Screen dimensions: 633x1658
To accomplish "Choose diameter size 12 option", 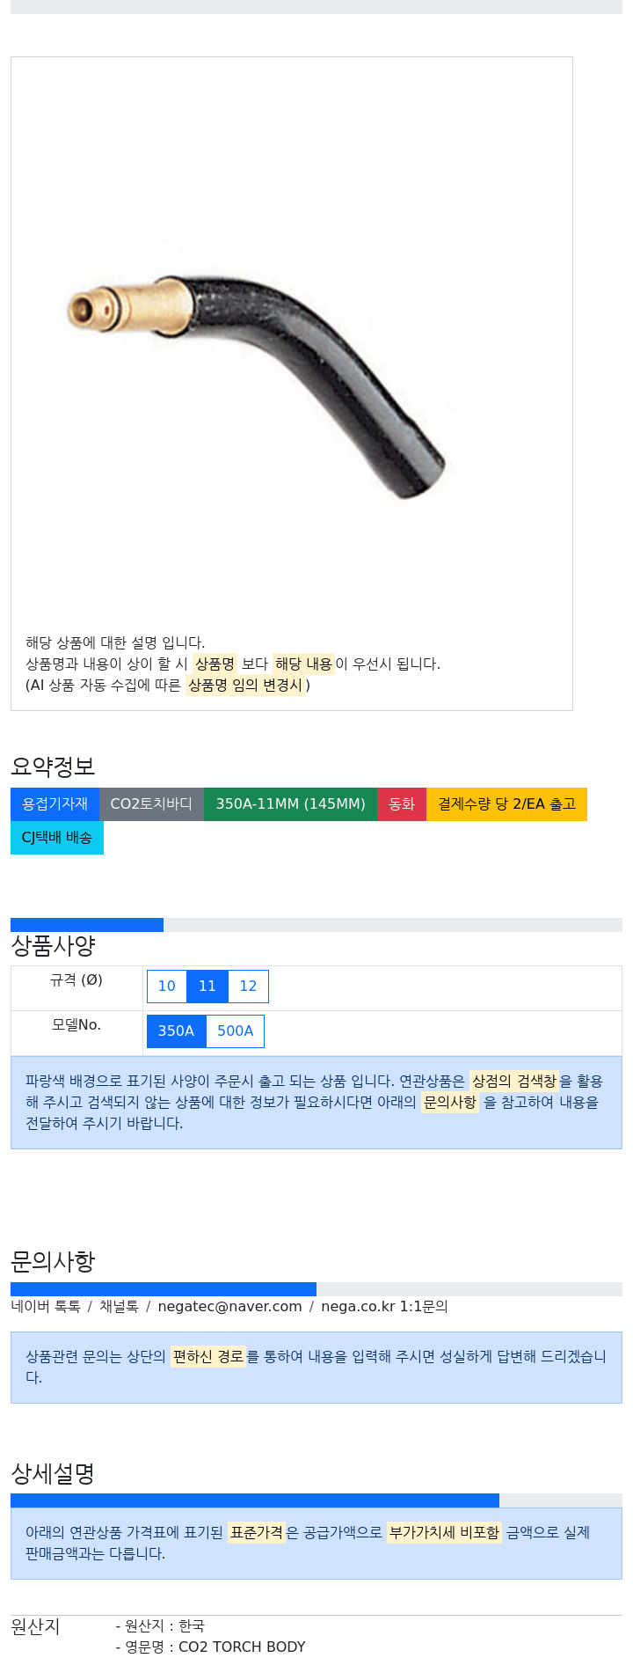I will (249, 987).
